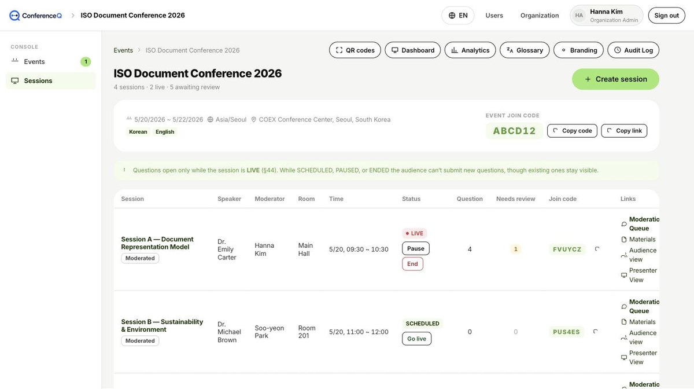Click the Events breadcrumb link
Screen dimensions: 694x389
coord(123,50)
